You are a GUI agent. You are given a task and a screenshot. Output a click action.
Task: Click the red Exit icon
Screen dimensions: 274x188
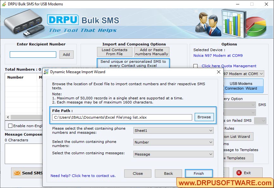[239, 173]
